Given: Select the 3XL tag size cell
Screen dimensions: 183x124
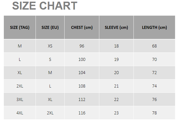Looking at the screenshot, I should 20,100.
